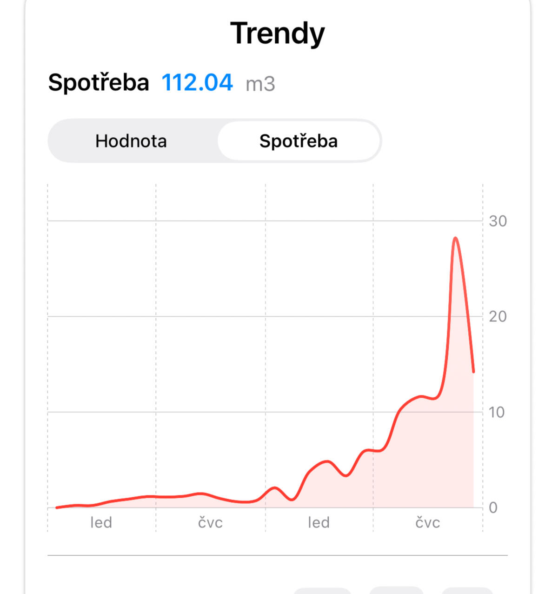Click the right end point of the red curve

473,372
